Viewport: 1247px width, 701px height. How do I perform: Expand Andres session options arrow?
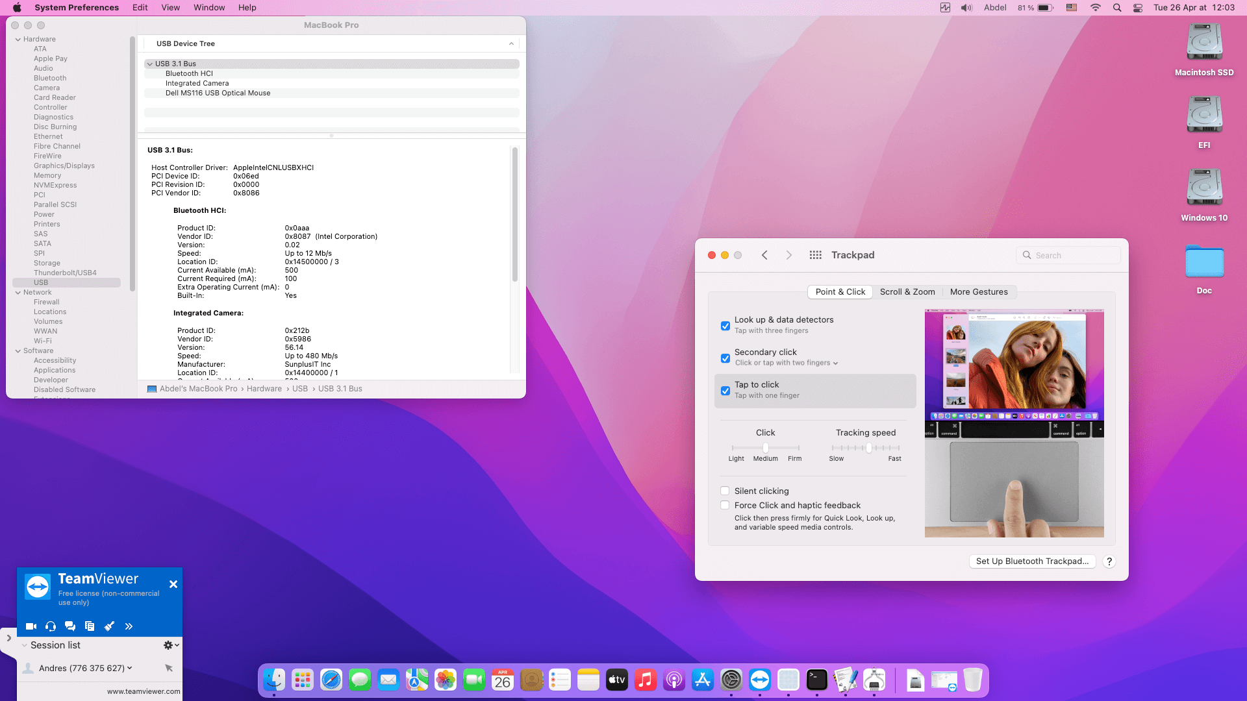coord(130,668)
